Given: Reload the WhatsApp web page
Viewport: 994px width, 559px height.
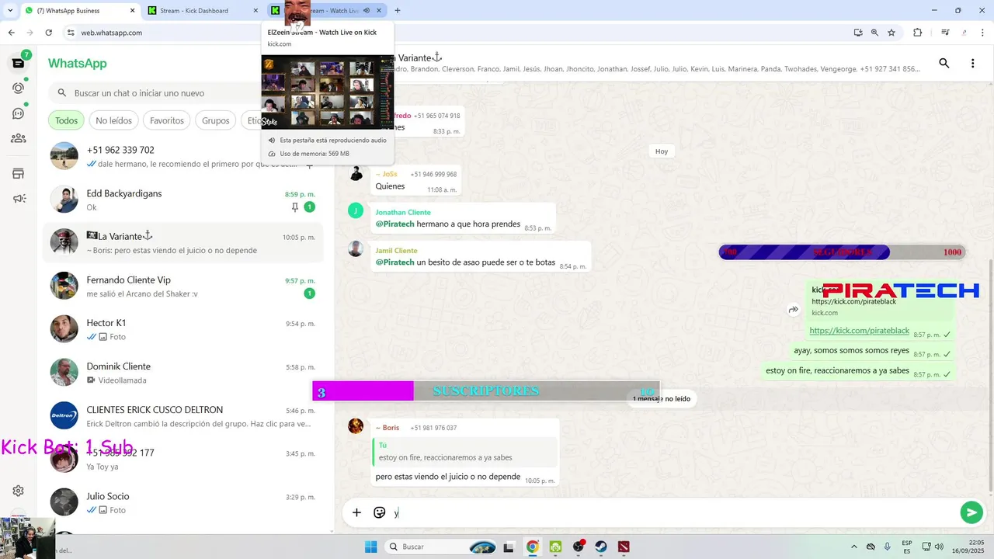Looking at the screenshot, I should coord(48,33).
